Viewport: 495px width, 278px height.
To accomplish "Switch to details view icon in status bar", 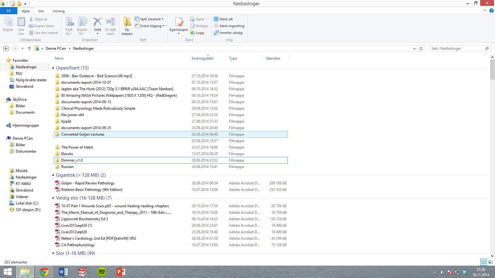I will 484,262.
